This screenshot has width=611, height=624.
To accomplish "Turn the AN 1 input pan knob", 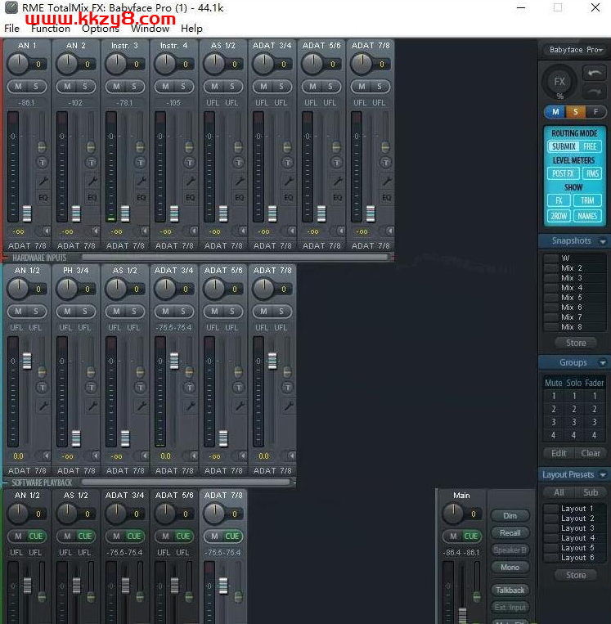I will pos(18,64).
